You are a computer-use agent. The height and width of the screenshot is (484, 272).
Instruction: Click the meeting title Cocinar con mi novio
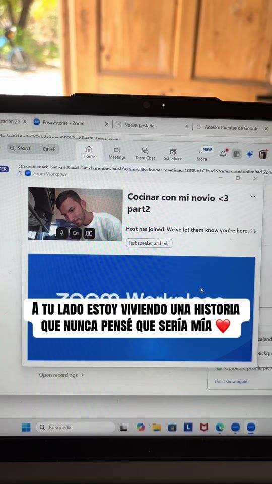(x=178, y=203)
